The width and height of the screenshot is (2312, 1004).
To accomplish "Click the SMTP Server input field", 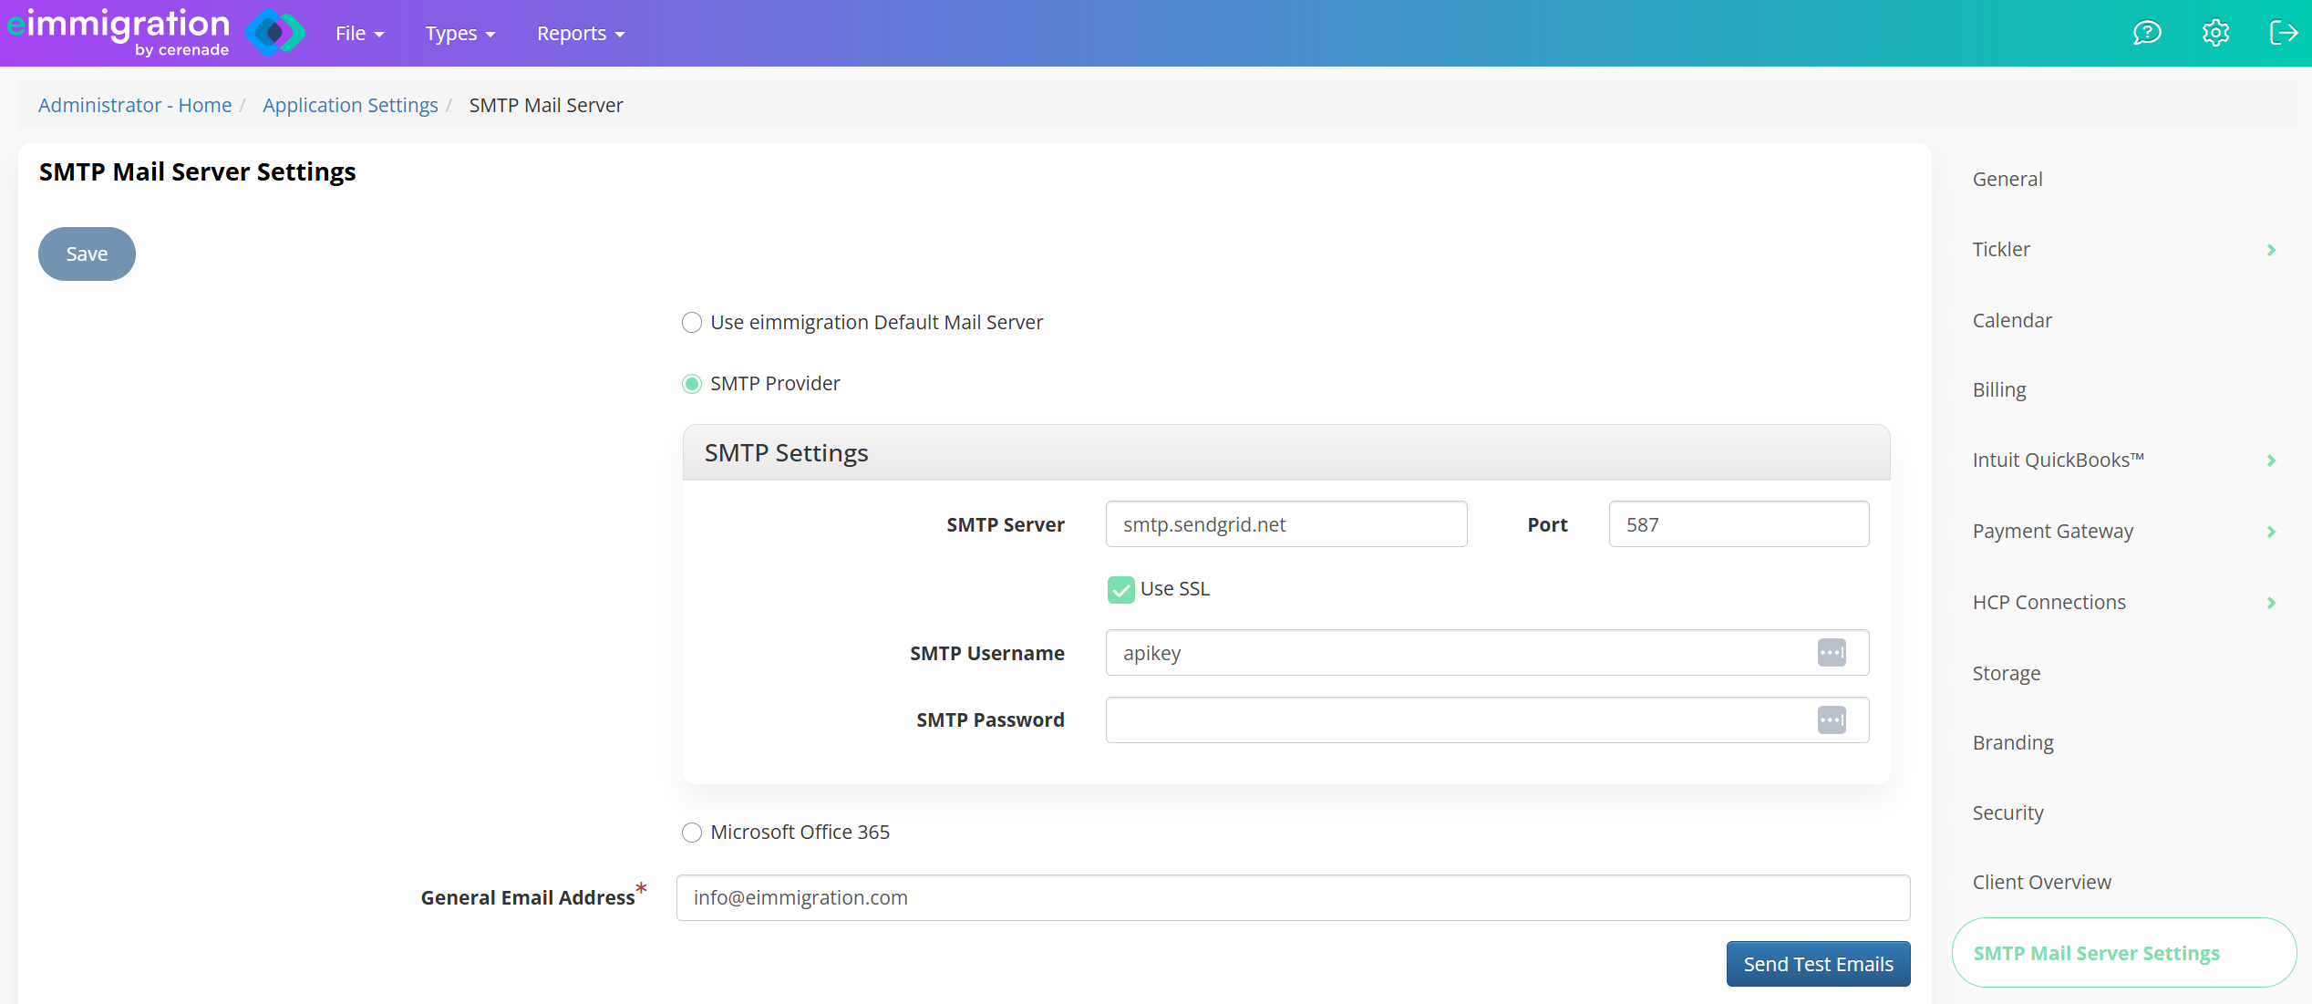I will (1286, 524).
